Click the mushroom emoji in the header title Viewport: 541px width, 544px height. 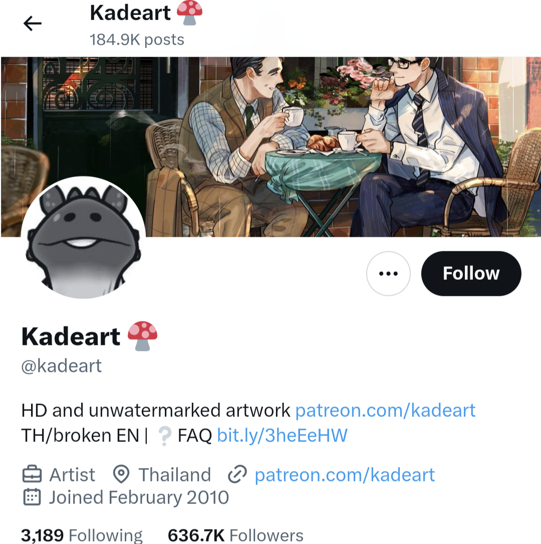189,13
